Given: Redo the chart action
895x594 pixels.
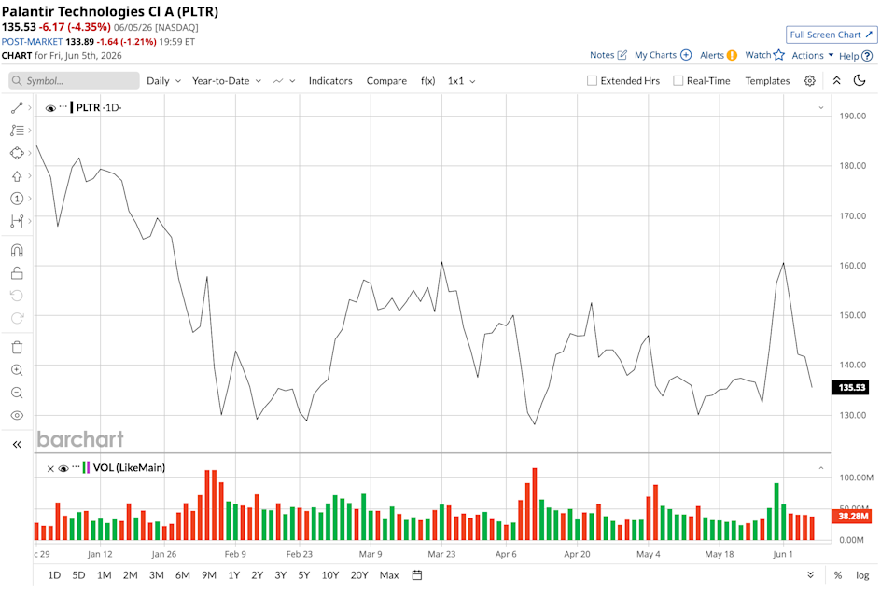Looking at the screenshot, I should [x=17, y=318].
